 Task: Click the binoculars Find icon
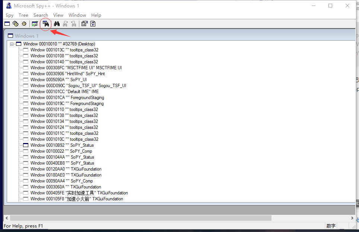click(57, 24)
